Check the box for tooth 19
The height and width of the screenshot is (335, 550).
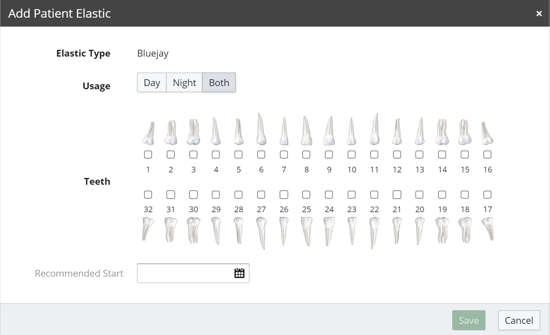coord(442,194)
